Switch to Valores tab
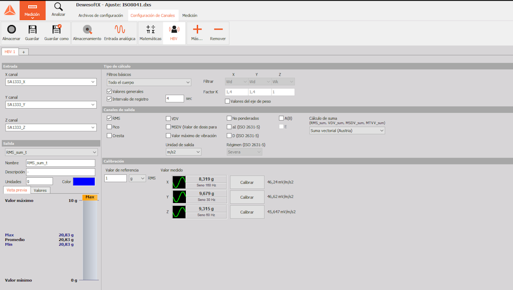The height and width of the screenshot is (290, 513). tap(40, 190)
